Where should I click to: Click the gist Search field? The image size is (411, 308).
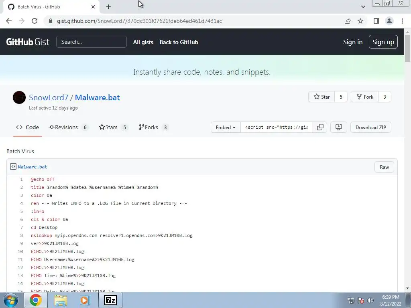tap(92, 42)
